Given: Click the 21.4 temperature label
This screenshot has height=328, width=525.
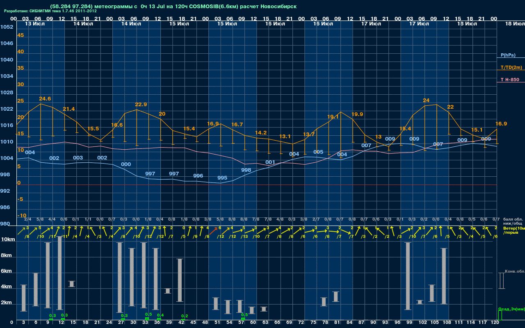Looking at the screenshot, I should point(69,109).
